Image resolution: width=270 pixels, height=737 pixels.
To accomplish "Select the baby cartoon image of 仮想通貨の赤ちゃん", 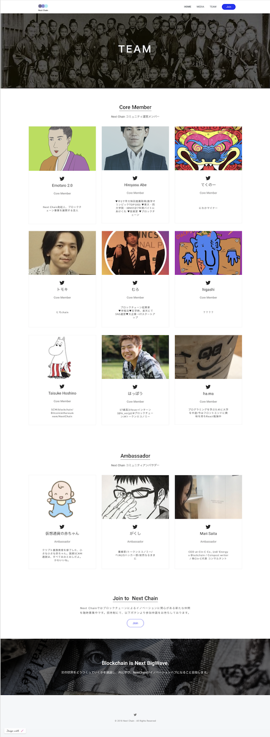I will click(62, 497).
